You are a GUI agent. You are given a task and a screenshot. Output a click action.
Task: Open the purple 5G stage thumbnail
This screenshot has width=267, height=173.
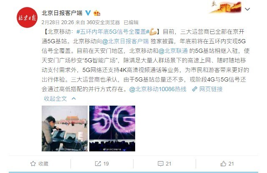[x=112, y=129]
